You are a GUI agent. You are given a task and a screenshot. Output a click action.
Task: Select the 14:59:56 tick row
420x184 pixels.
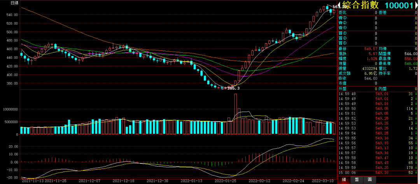click(x=378, y=143)
